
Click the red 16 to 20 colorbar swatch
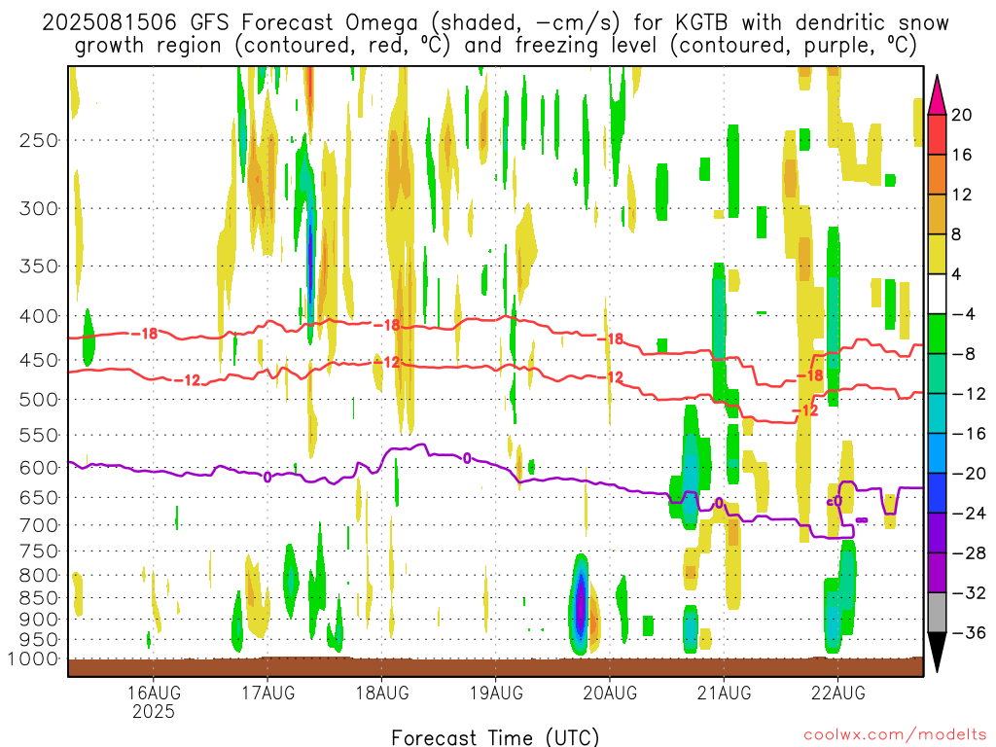pyautogui.click(x=937, y=134)
